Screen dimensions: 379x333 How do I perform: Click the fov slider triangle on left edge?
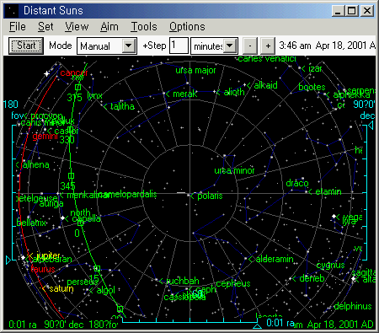click(x=8, y=260)
